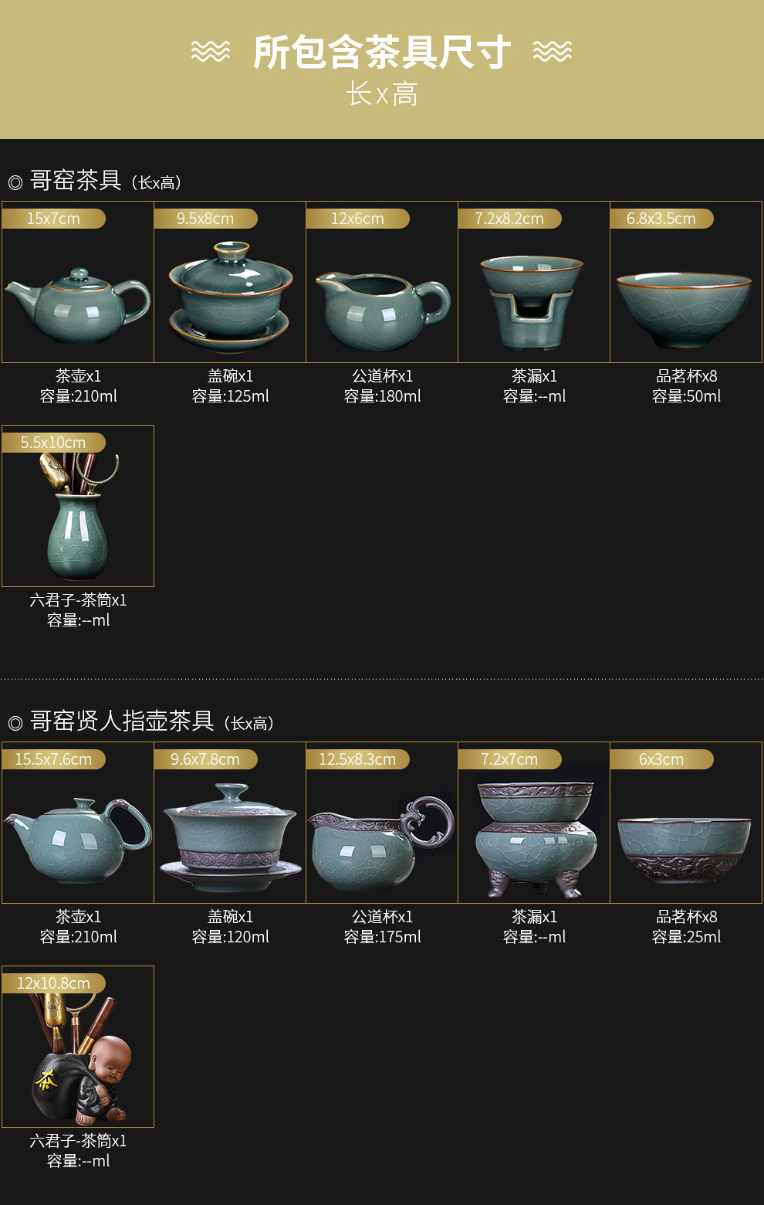The image size is (764, 1205).
Task: Click the wave icon right of title
Action: (553, 51)
